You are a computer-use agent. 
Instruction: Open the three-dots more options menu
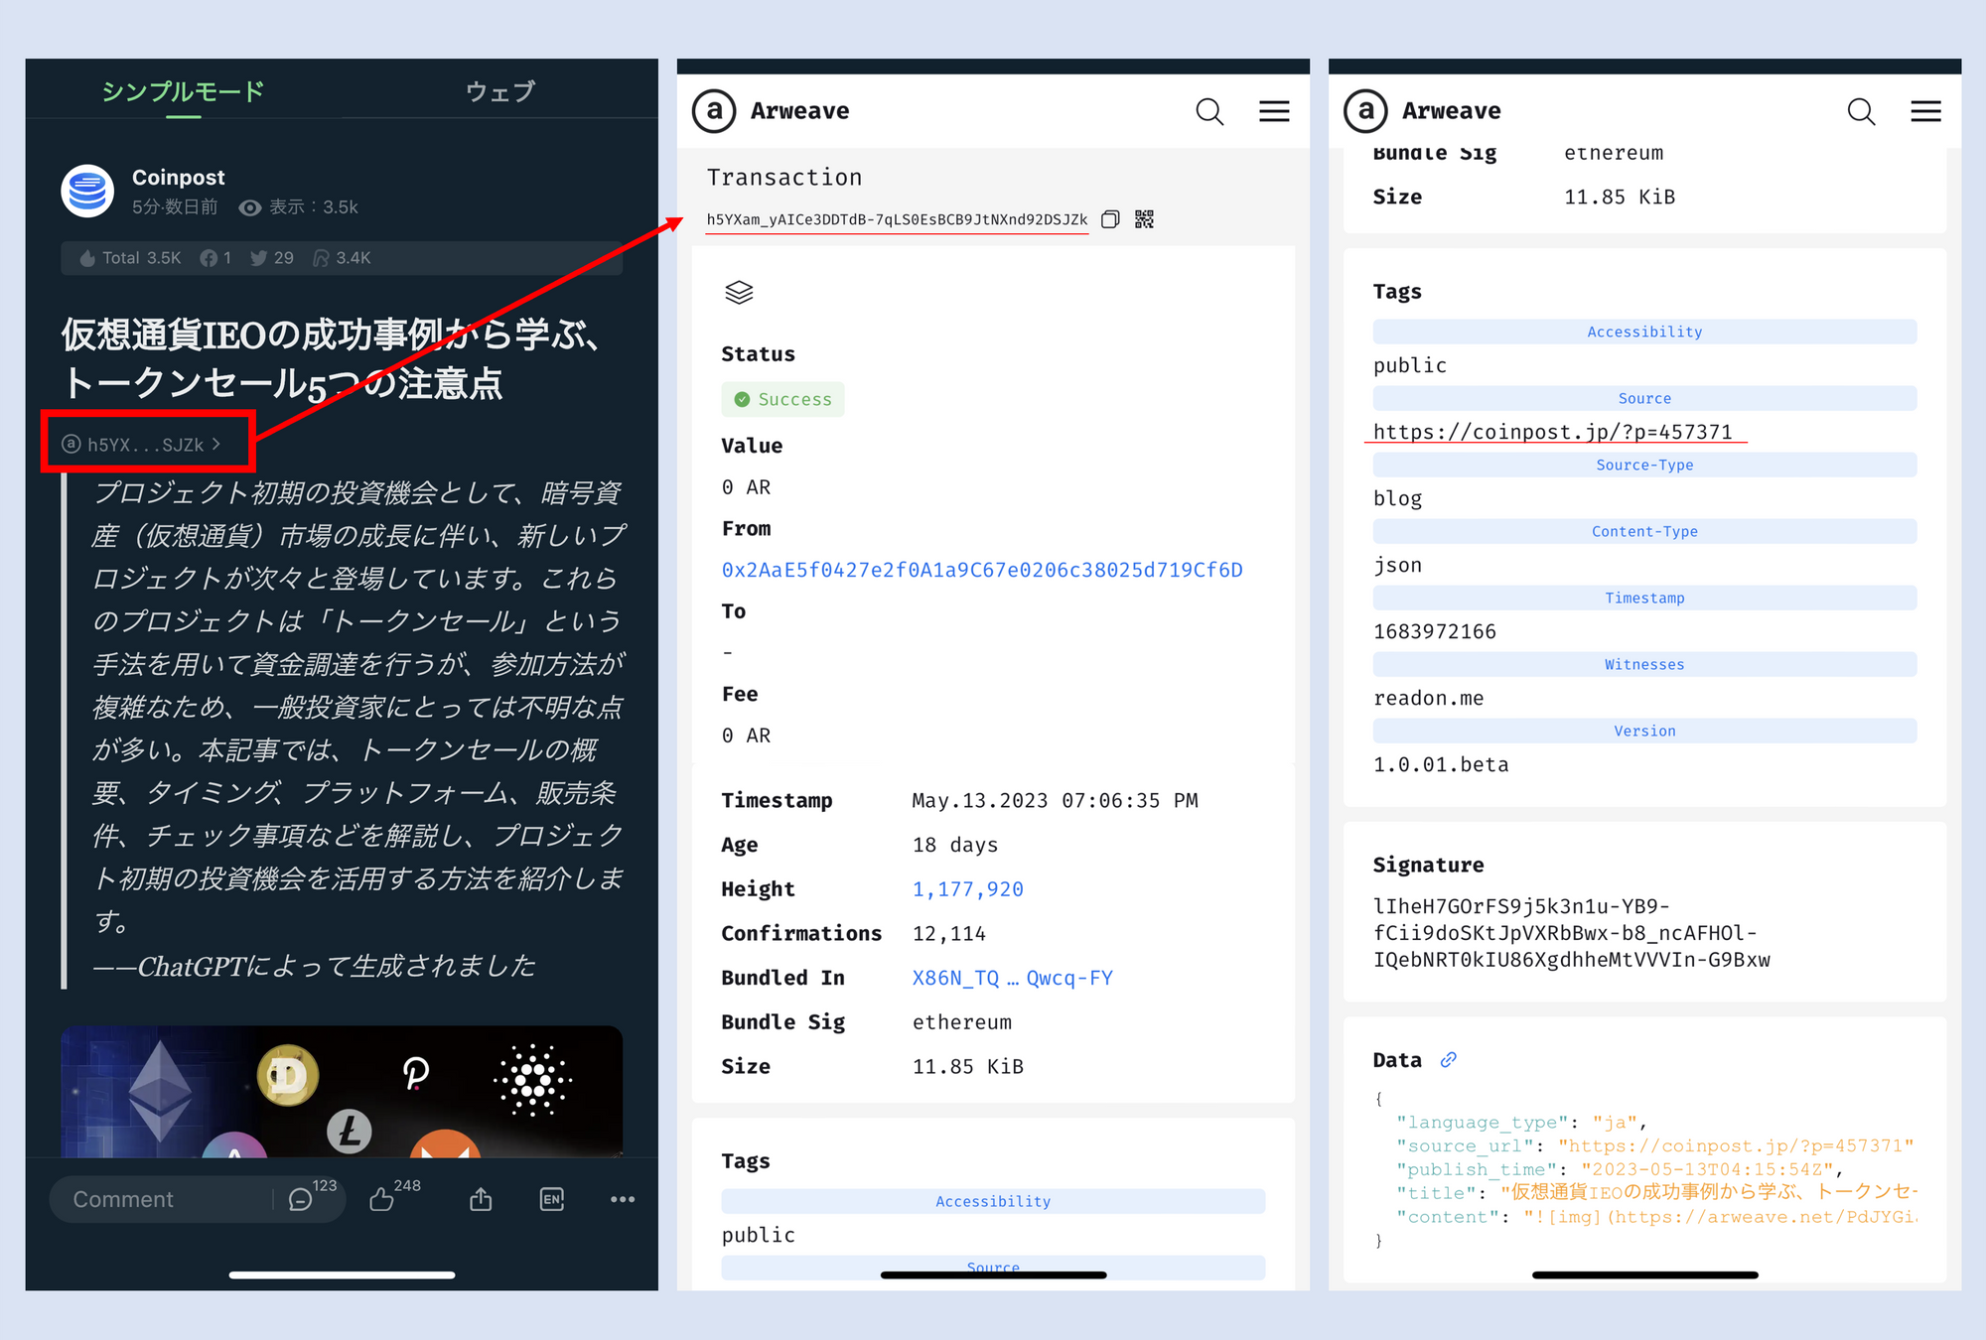click(x=623, y=1199)
